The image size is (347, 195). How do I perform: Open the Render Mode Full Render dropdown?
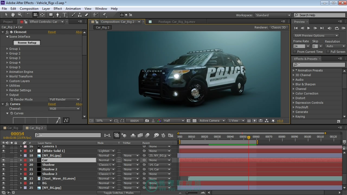64,99
